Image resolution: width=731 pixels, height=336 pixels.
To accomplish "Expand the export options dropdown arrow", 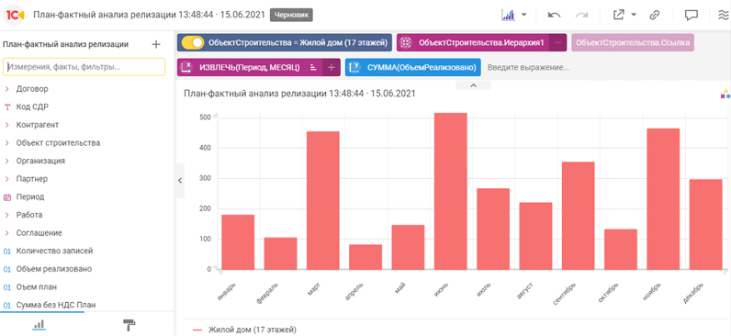I will (634, 15).
